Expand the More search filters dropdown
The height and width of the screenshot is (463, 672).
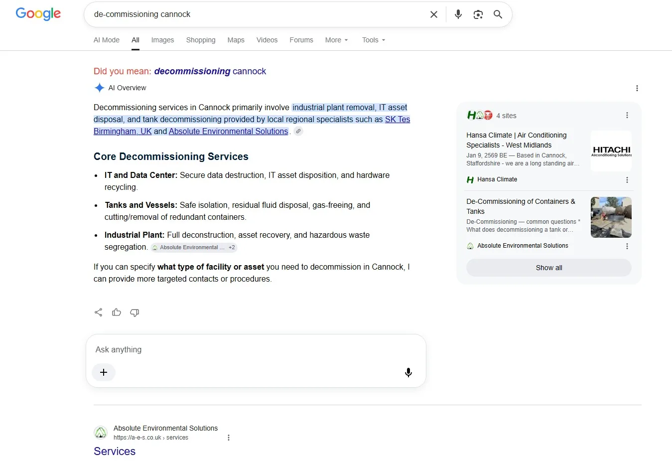click(x=337, y=40)
